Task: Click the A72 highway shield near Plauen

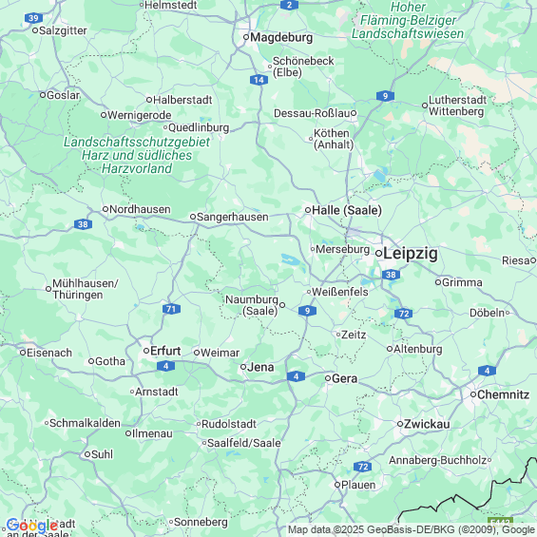Action: (363, 467)
